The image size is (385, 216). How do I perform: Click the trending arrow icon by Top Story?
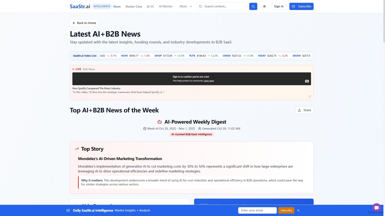click(x=77, y=149)
